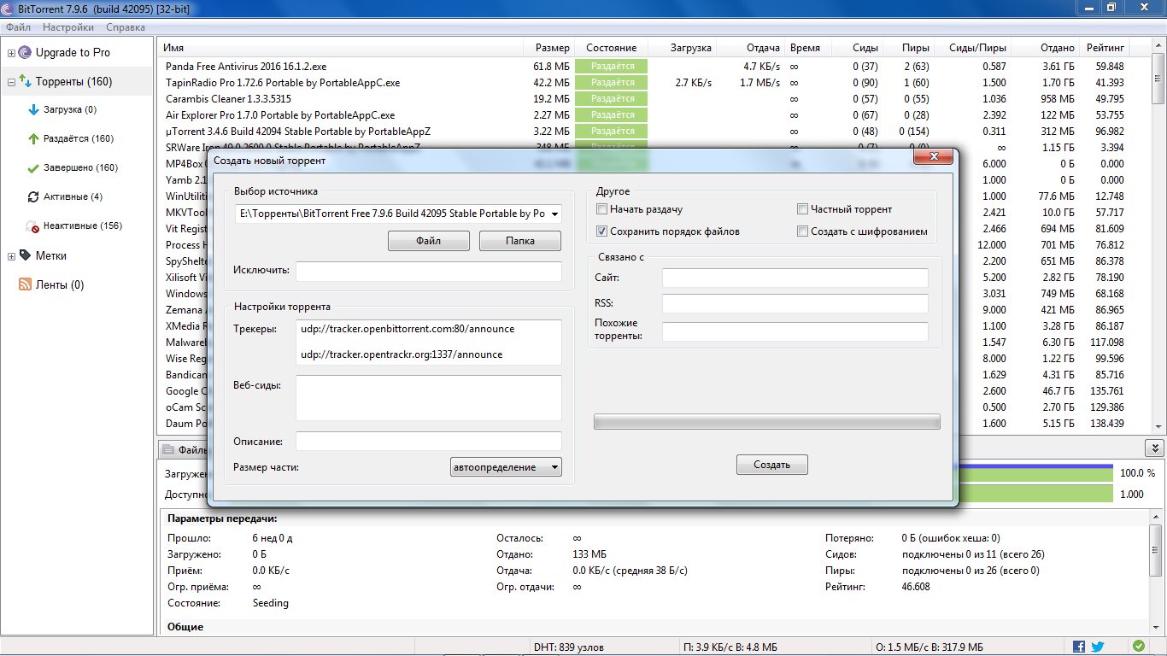
Task: Click the green checkmark Completed icon
Action: coord(33,168)
